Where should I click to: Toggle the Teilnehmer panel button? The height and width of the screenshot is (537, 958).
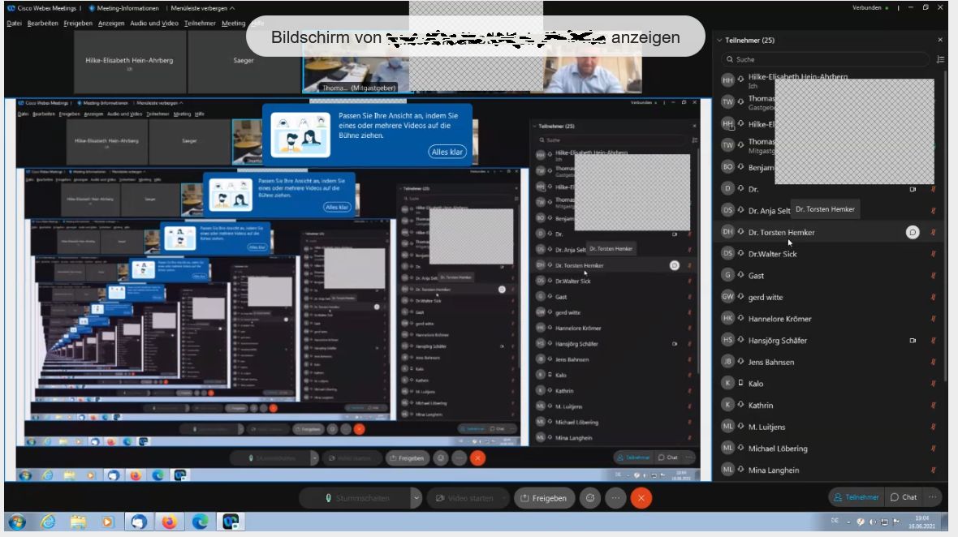[x=857, y=497]
